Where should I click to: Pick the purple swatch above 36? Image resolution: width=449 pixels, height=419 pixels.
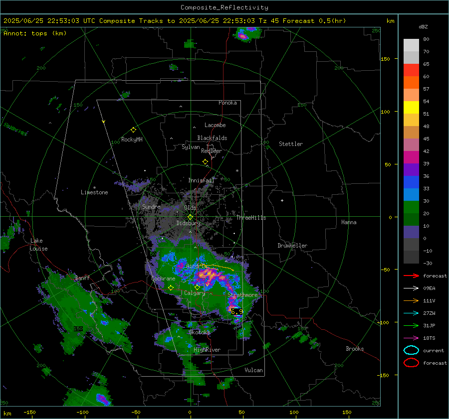tap(411, 169)
